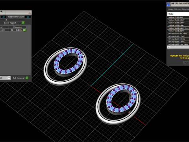Select Yellow Gold 10KY in the metal list

178,20
